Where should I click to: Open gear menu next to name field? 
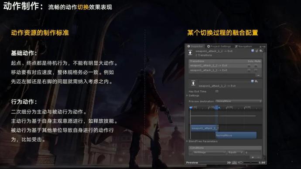pyautogui.click(x=256, y=81)
